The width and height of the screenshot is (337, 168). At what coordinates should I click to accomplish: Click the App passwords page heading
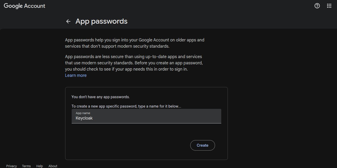point(101,21)
